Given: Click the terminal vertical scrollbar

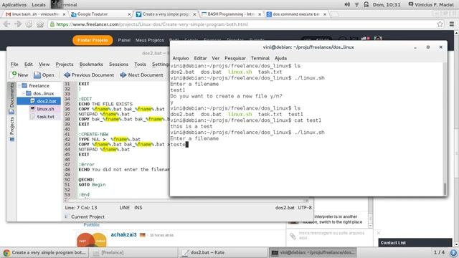Looking at the screenshot, I should (x=445, y=129).
